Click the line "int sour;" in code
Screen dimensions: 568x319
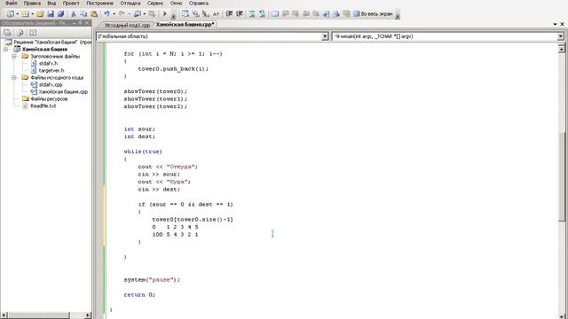(x=139, y=129)
